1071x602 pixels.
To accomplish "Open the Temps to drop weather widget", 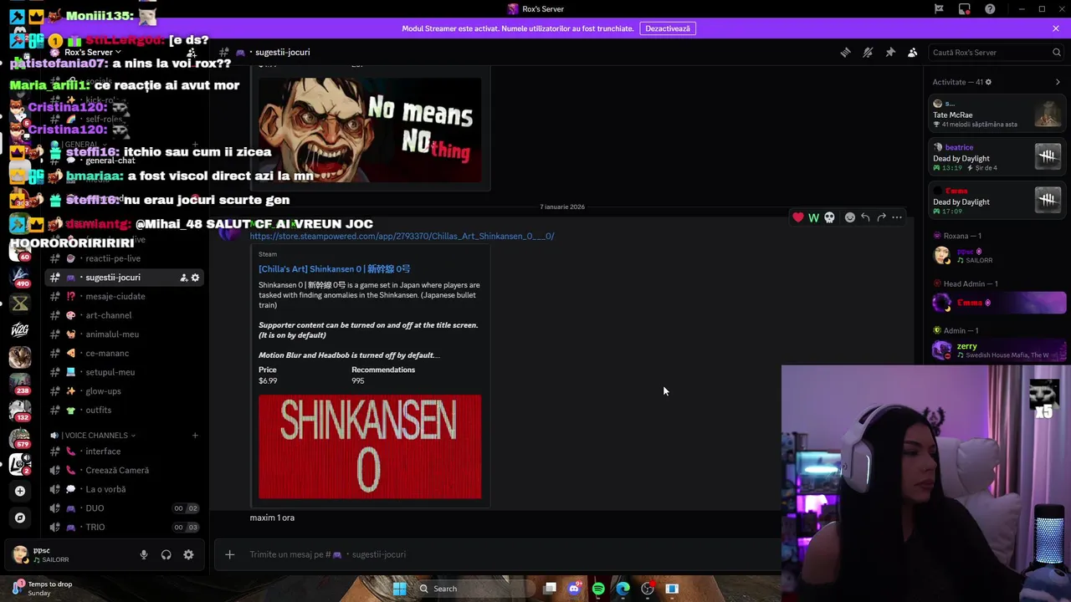I will [x=42, y=589].
